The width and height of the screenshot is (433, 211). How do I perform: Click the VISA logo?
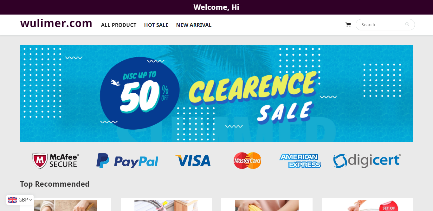click(193, 161)
